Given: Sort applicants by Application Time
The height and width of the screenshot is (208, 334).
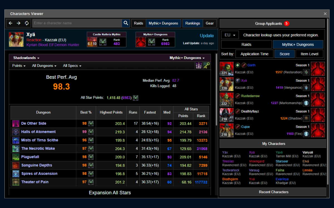Looking at the screenshot, I should 254,54.
